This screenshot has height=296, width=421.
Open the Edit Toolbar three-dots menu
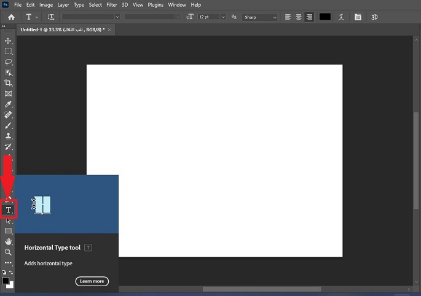point(8,262)
